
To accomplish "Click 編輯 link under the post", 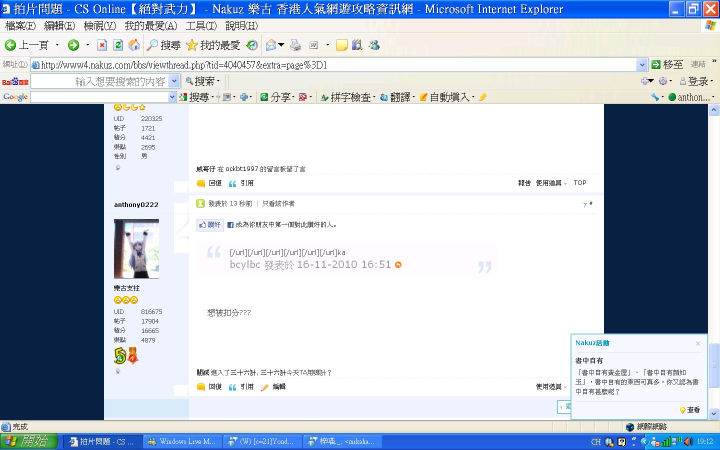I will (x=278, y=387).
